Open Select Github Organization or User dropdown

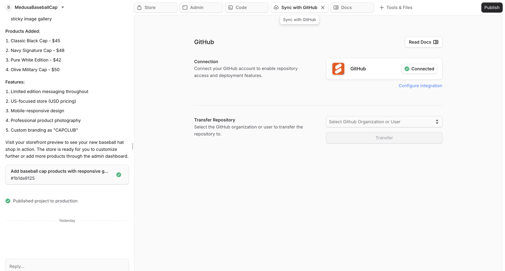pos(384,122)
